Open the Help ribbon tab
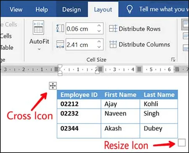 (x=42, y=10)
